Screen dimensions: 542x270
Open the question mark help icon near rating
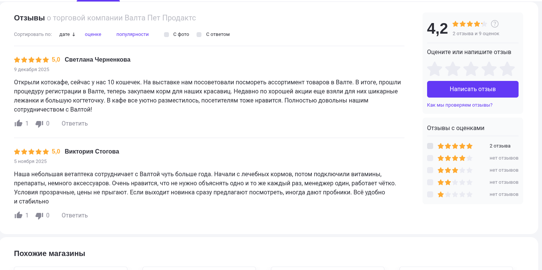click(x=495, y=24)
